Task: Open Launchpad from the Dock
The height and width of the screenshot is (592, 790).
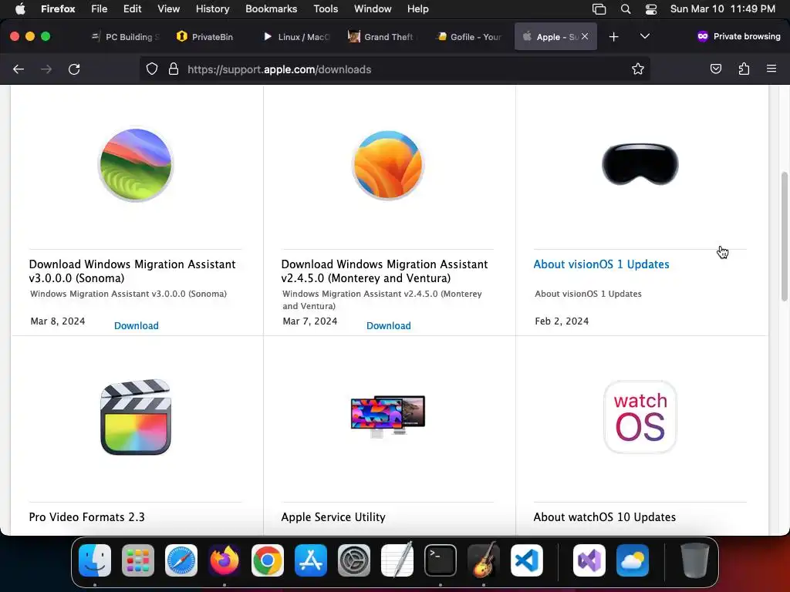Action: pyautogui.click(x=138, y=560)
